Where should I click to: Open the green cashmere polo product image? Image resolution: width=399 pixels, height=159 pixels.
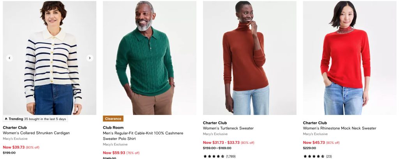pos(150,58)
